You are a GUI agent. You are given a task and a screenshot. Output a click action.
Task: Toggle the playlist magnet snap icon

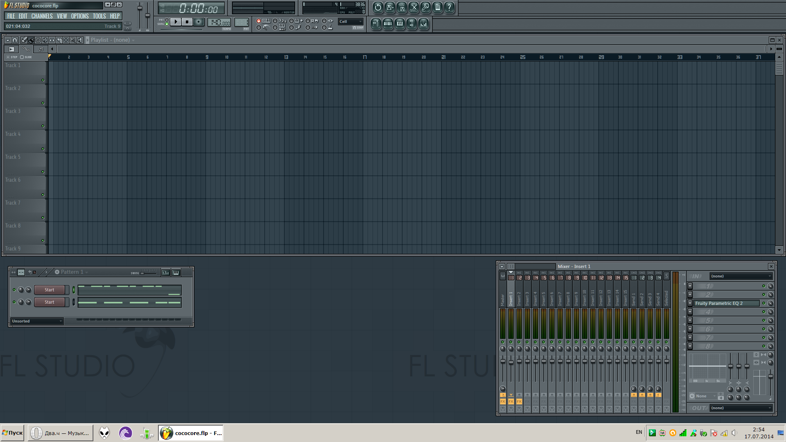click(15, 40)
